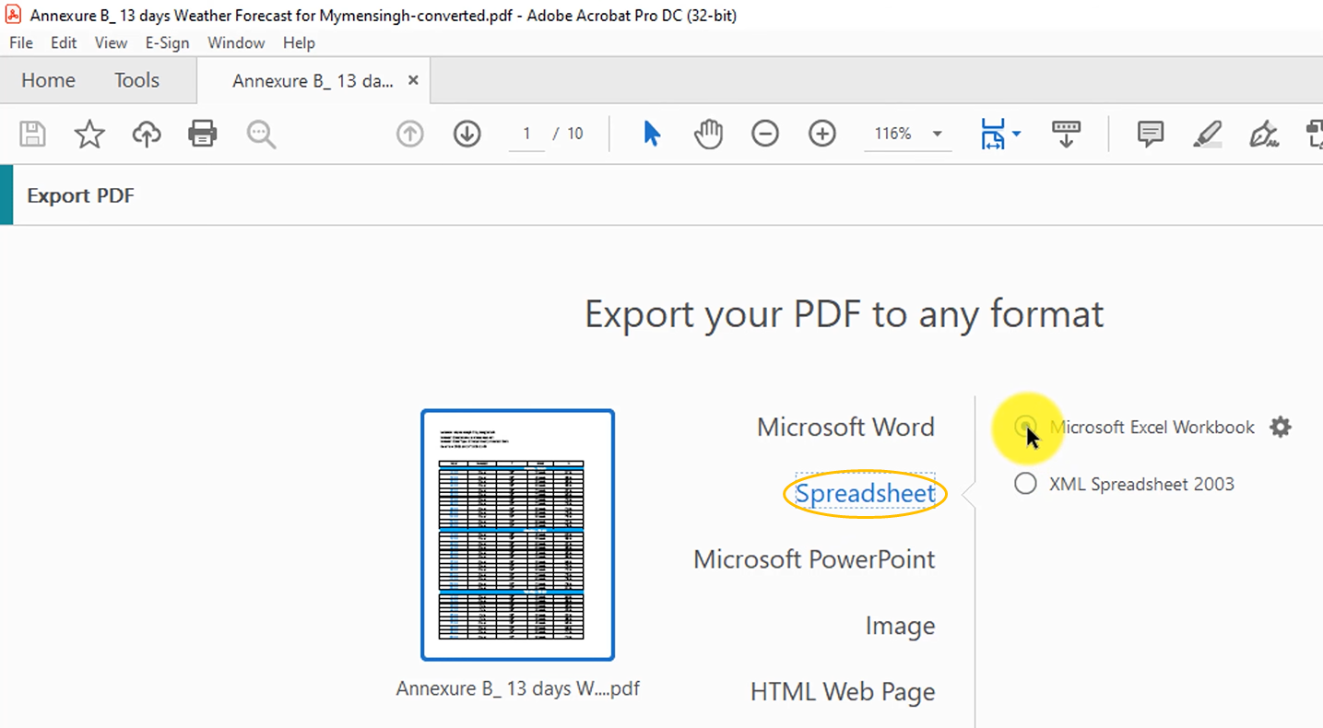The image size is (1323, 728).
Task: Click the Save file icon
Action: [x=33, y=134]
